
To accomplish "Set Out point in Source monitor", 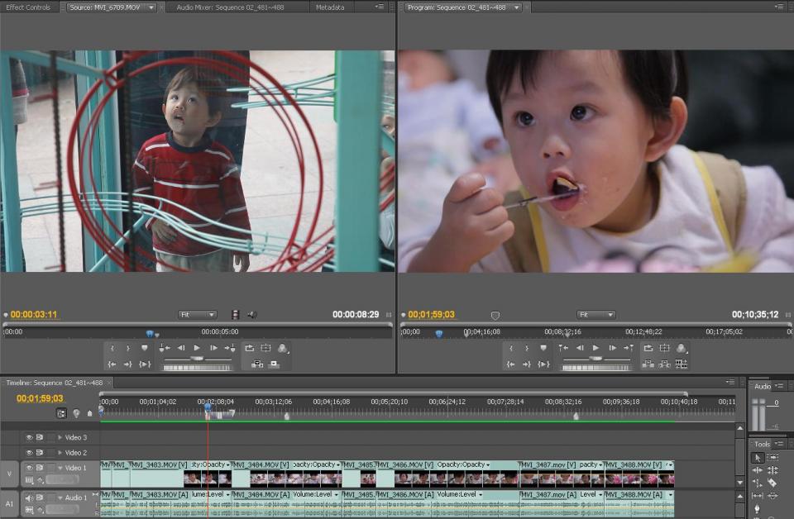I will click(128, 348).
